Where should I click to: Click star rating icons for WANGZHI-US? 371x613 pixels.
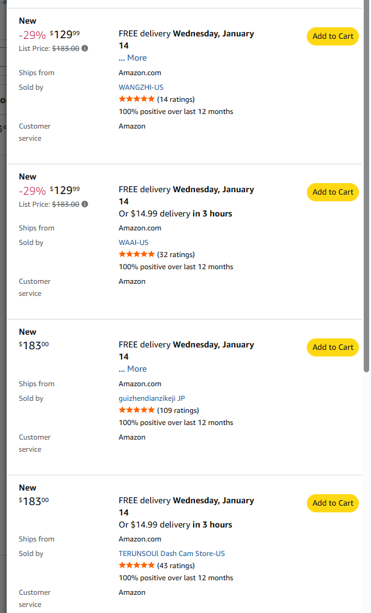click(x=136, y=99)
